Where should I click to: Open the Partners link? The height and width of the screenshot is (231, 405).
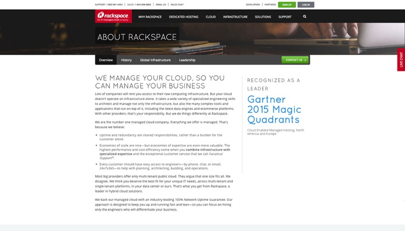[270, 5]
